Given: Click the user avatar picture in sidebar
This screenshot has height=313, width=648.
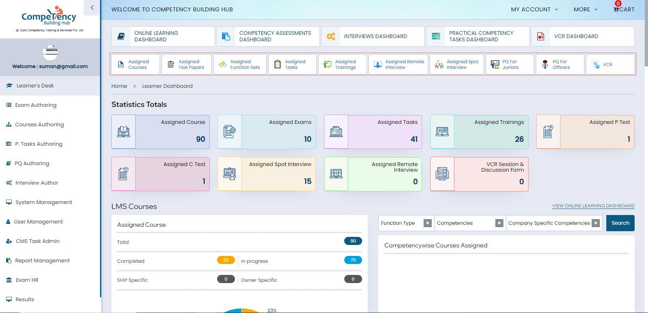Looking at the screenshot, I should click(x=50, y=52).
